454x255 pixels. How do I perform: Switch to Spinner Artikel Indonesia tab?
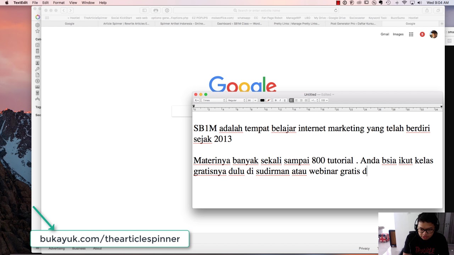(183, 24)
